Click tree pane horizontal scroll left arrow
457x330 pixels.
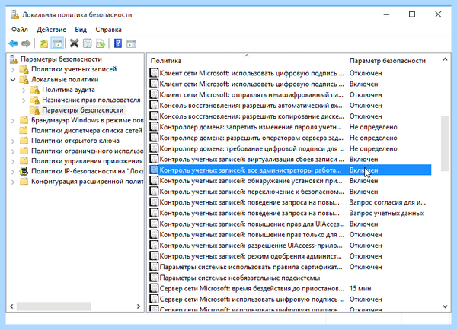11,306
